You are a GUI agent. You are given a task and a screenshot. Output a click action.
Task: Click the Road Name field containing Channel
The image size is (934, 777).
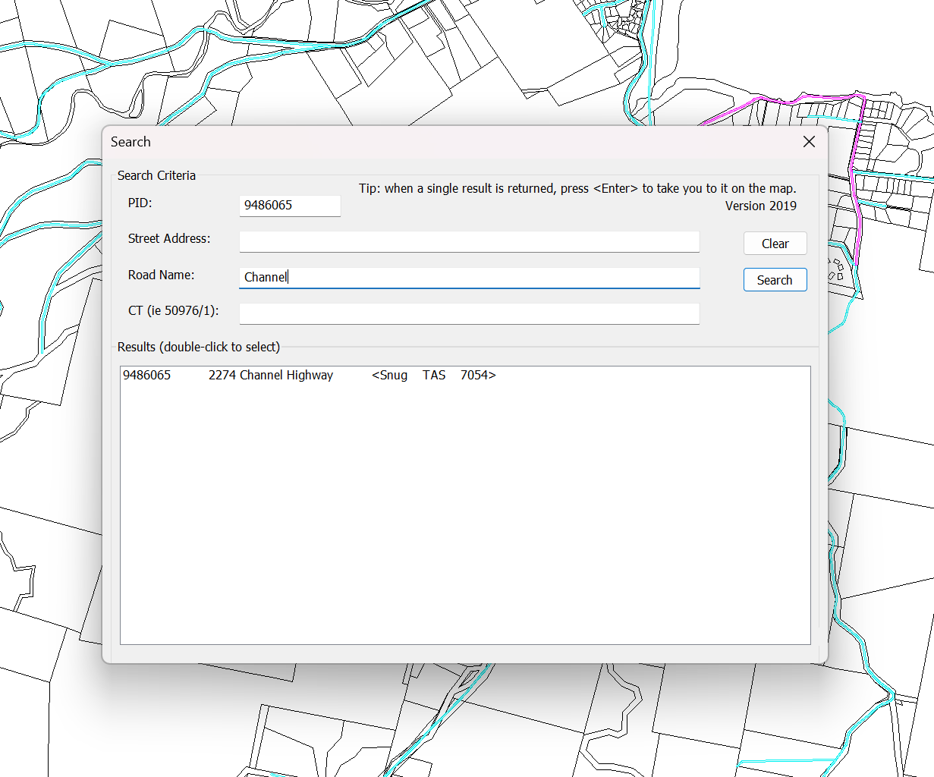[469, 278]
